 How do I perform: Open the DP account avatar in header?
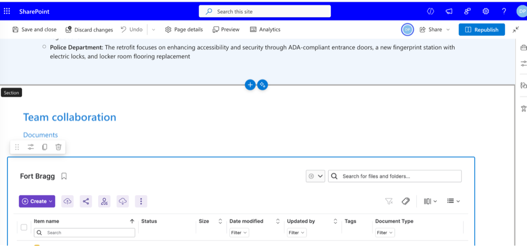pos(522,12)
